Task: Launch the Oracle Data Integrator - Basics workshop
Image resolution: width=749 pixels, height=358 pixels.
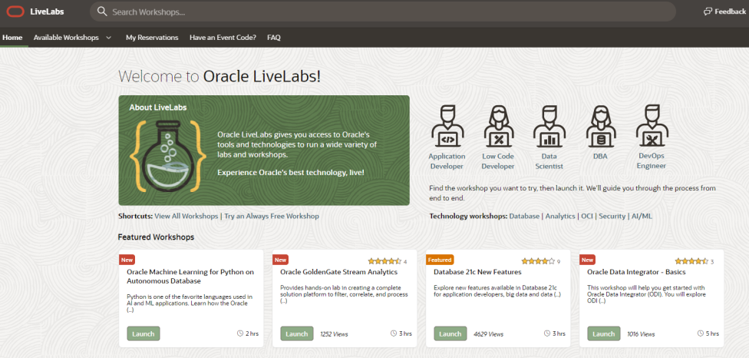Action: (604, 333)
